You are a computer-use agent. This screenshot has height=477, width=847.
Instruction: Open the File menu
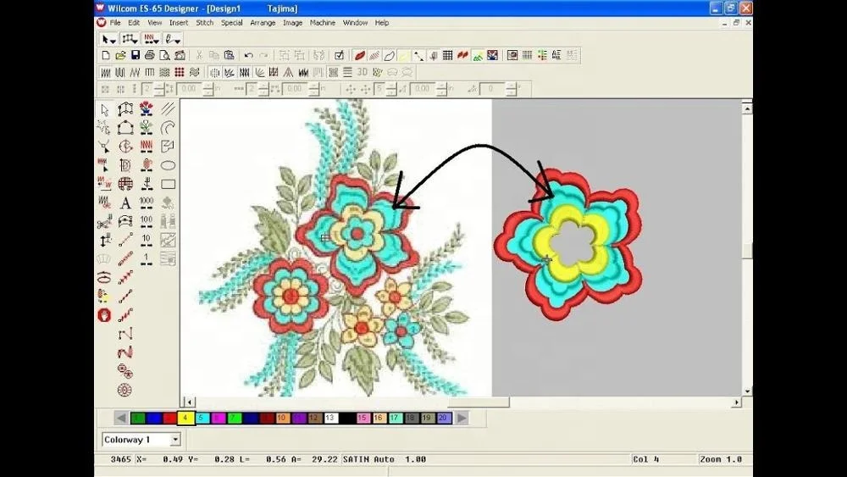115,23
